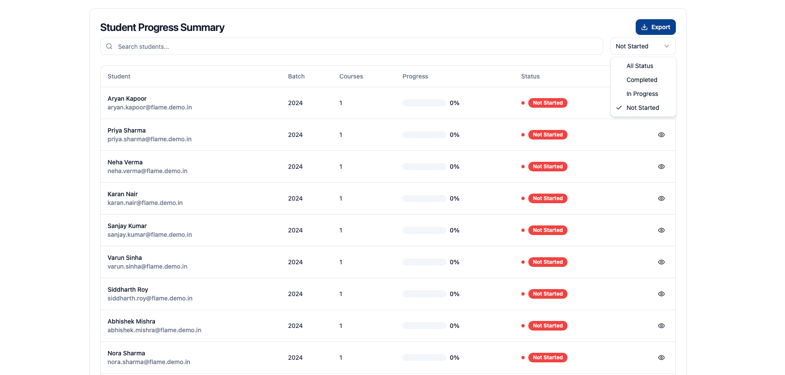Click the Export button
The width and height of the screenshot is (785, 375).
coord(655,27)
